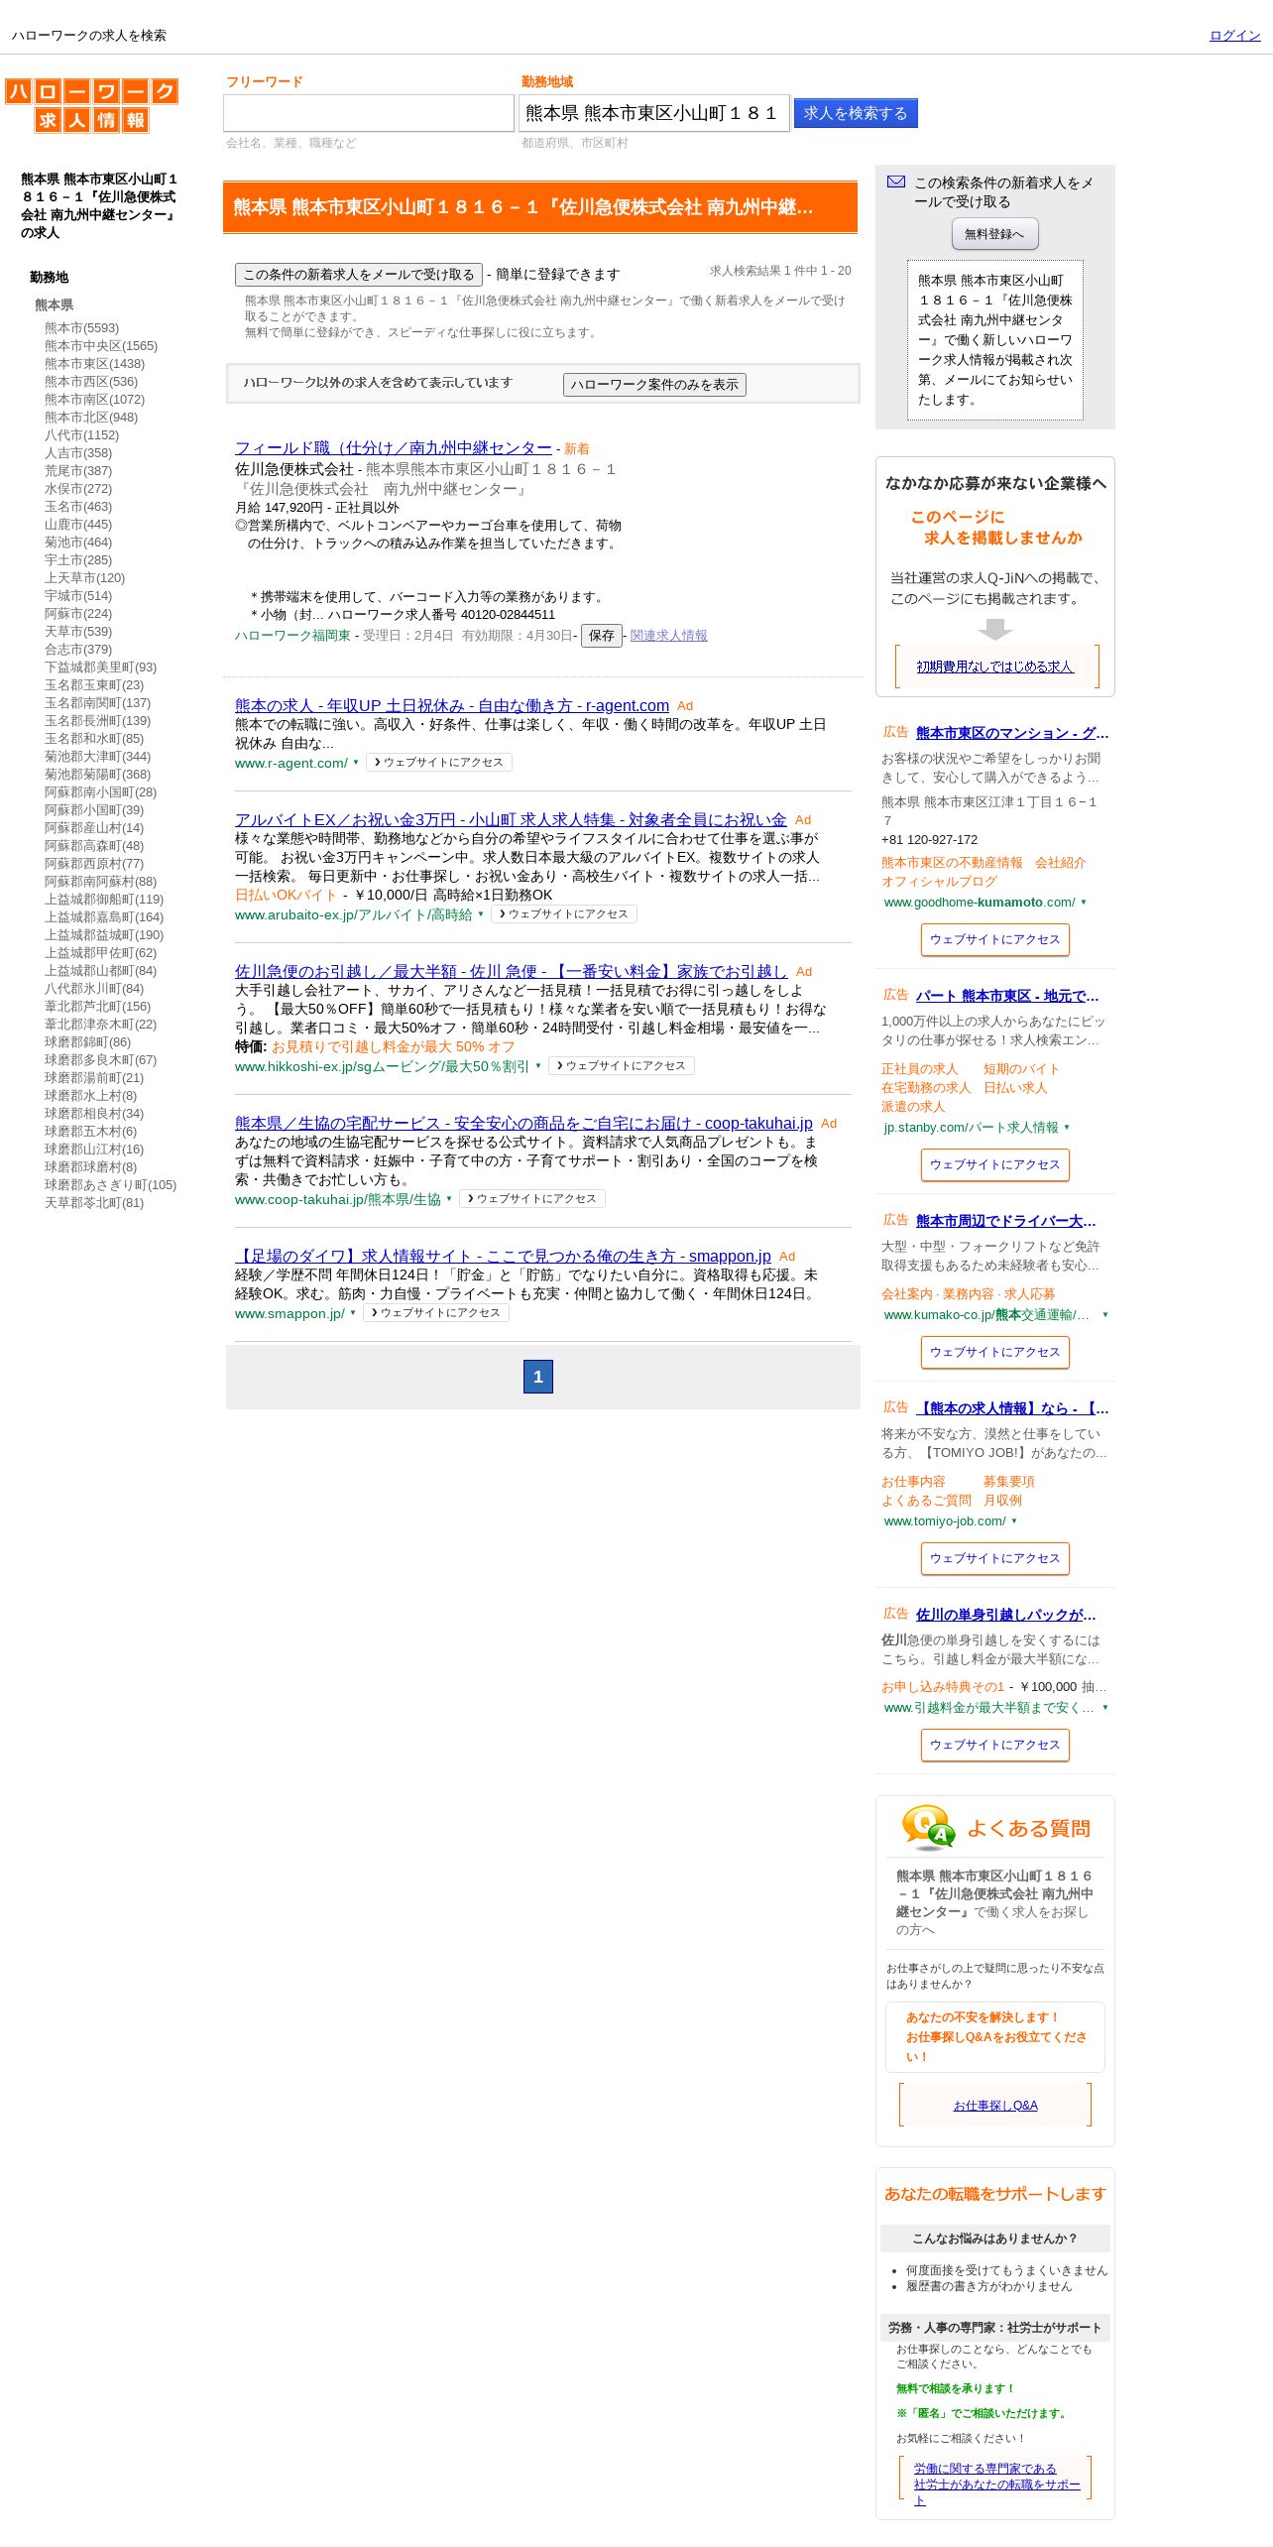Select page 1 in the pagination
This screenshot has width=1273, height=2547.
tap(538, 1377)
